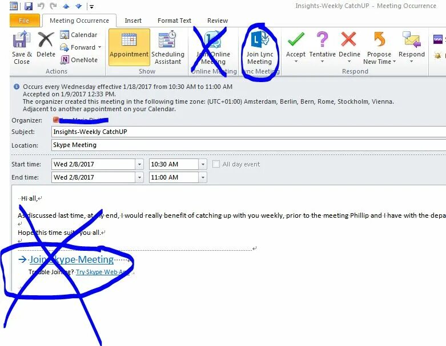Screen dimensions: 446x346
Task: Click the Redo arrow in the quick access toolbar
Action: click(53, 6)
